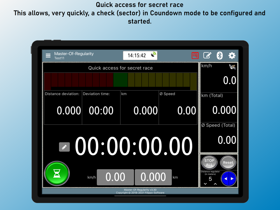Click the 0.000 km input field
The width and height of the screenshot is (280, 210).
[153, 177]
